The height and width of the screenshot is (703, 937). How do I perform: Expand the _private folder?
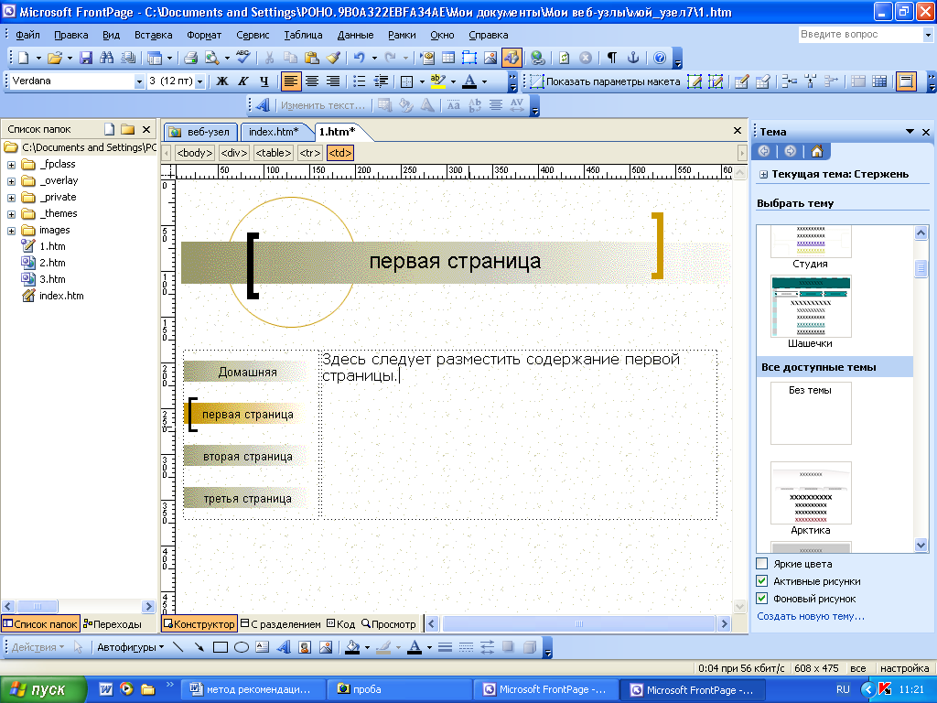click(11, 198)
